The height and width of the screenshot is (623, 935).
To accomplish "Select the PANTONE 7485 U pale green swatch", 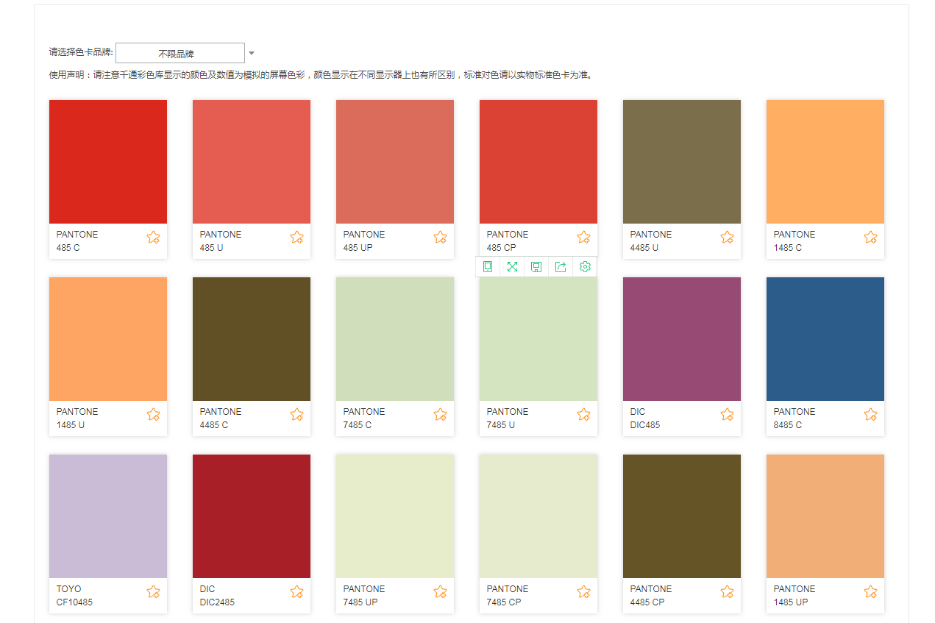I will [x=538, y=339].
